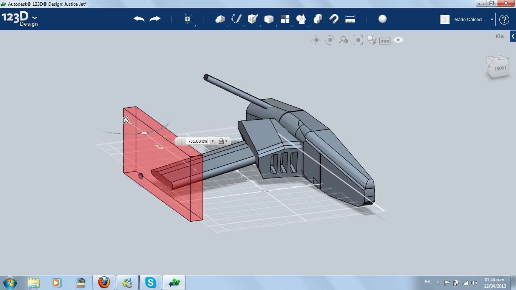Click the FRONT face of view cube
This screenshot has height=290, width=516.
tap(500, 68)
